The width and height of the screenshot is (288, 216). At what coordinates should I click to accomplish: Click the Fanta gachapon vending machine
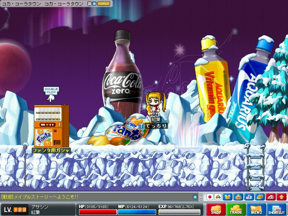[x=51, y=126]
